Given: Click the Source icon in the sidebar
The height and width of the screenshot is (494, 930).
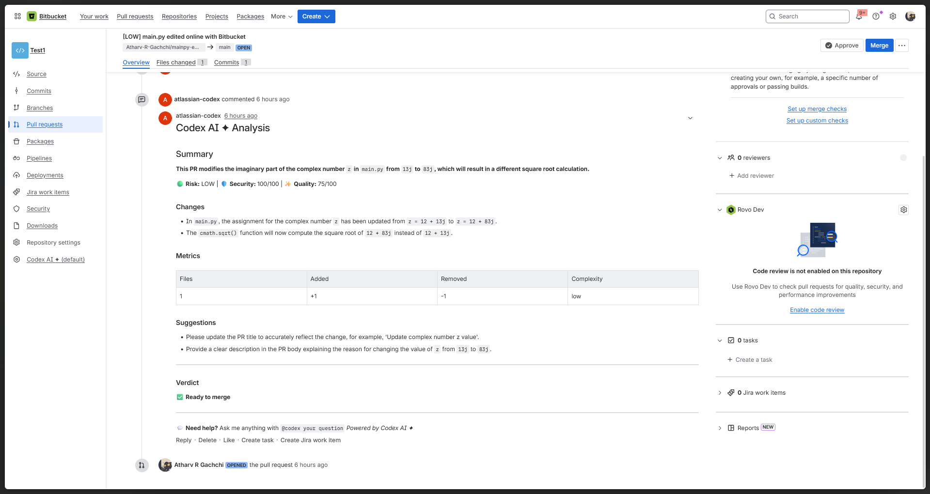Looking at the screenshot, I should click(16, 74).
